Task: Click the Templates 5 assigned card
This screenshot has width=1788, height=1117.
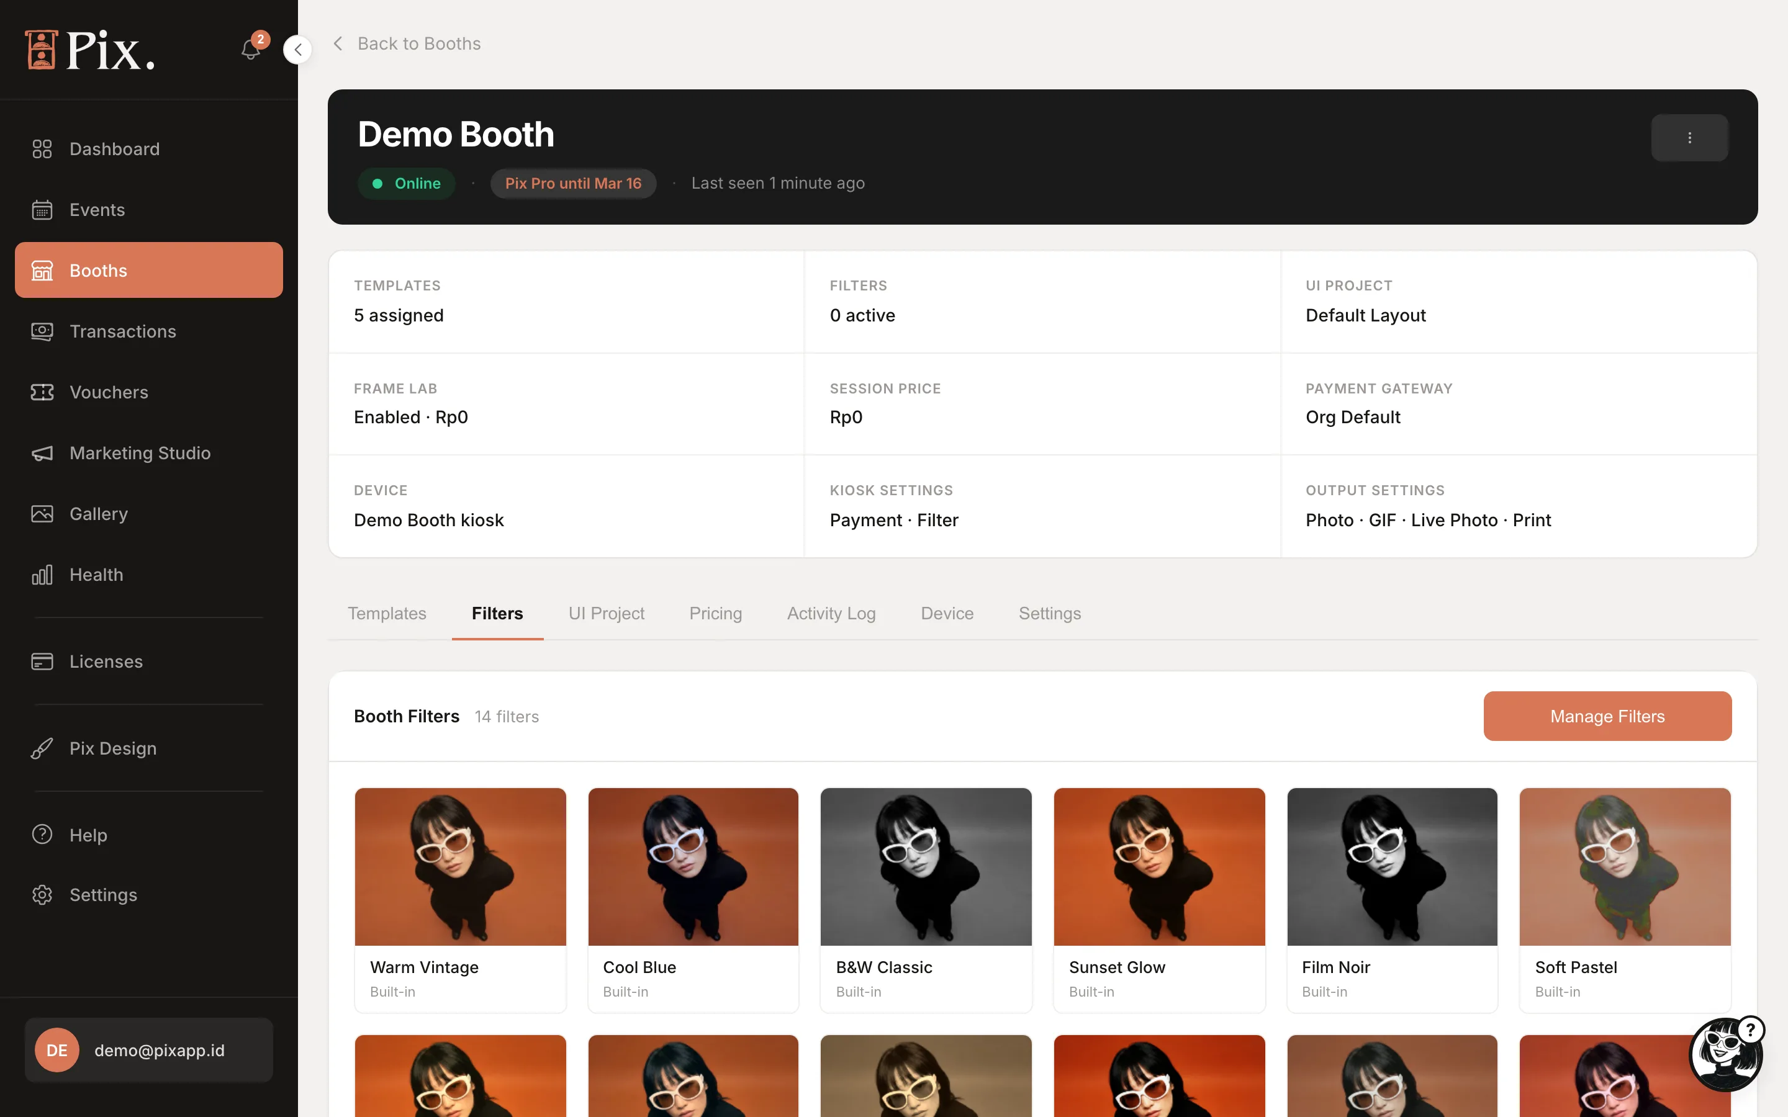Action: coord(566,302)
